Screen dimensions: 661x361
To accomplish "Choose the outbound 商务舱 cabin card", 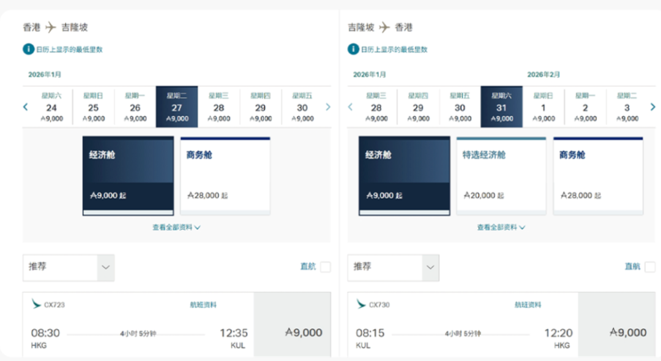I will tap(225, 176).
